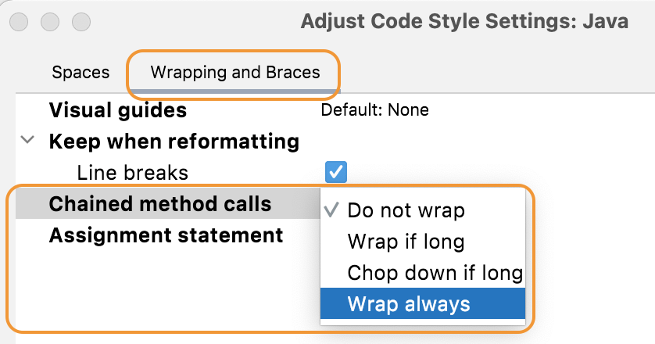Switch to the Spaces tab

pos(81,73)
